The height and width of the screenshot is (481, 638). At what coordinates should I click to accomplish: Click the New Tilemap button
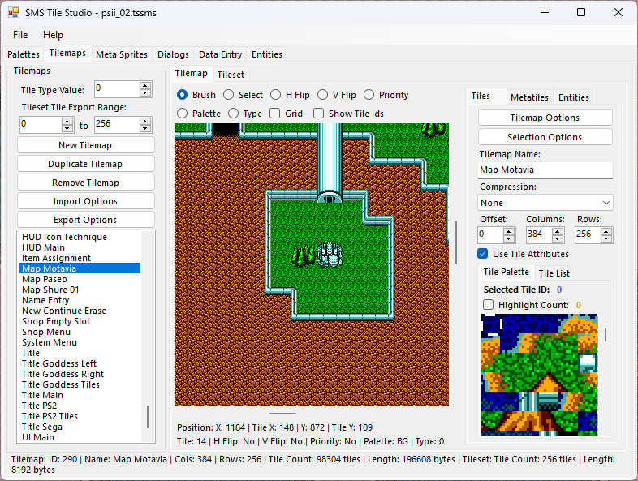85,145
